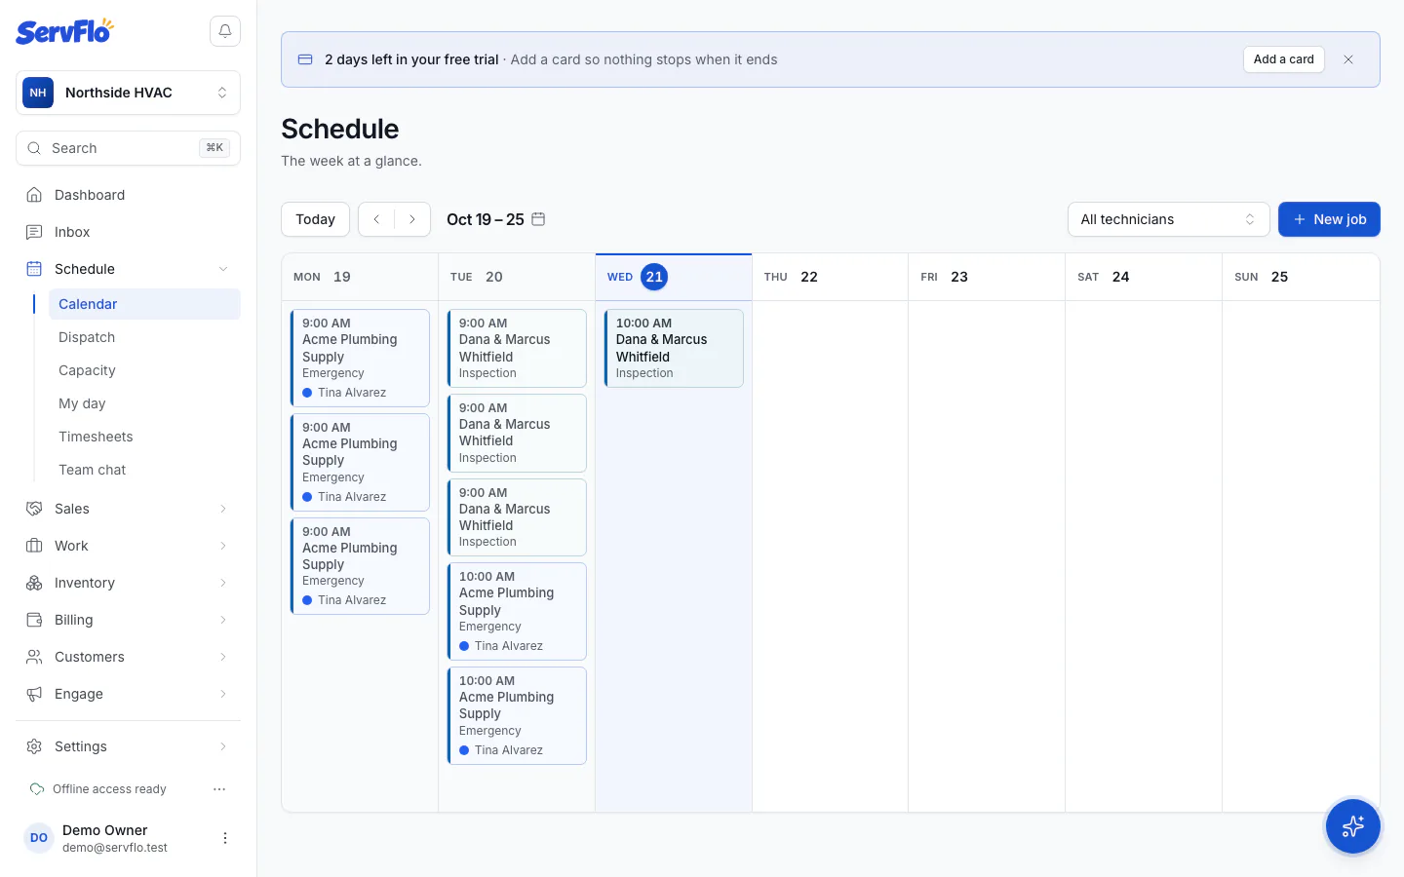Click the Oct 19 – 25 date range

[x=486, y=219]
